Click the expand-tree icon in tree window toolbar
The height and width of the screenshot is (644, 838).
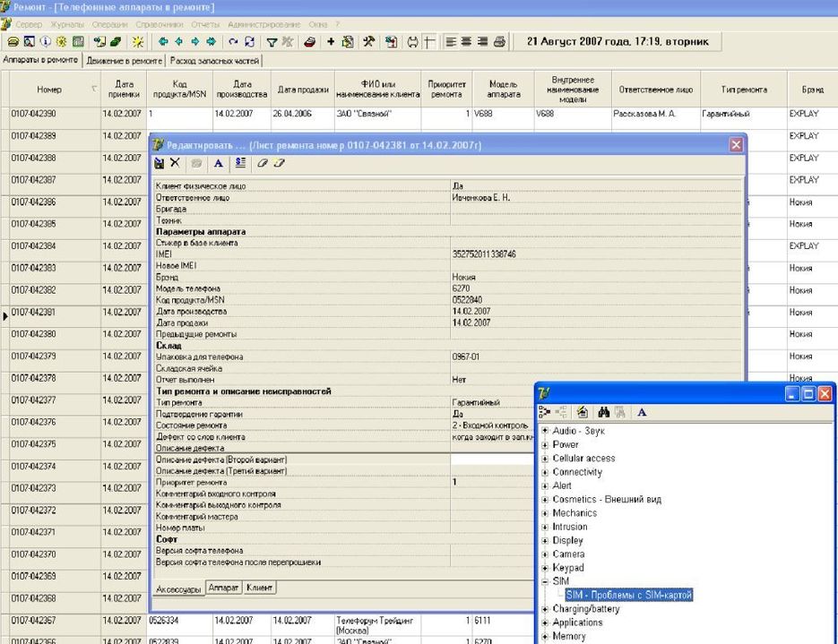click(x=545, y=412)
